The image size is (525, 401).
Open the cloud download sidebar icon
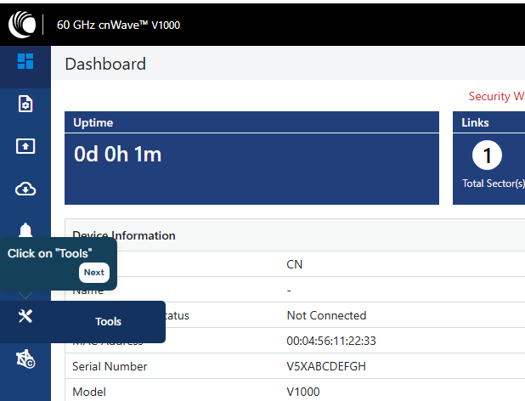25,189
